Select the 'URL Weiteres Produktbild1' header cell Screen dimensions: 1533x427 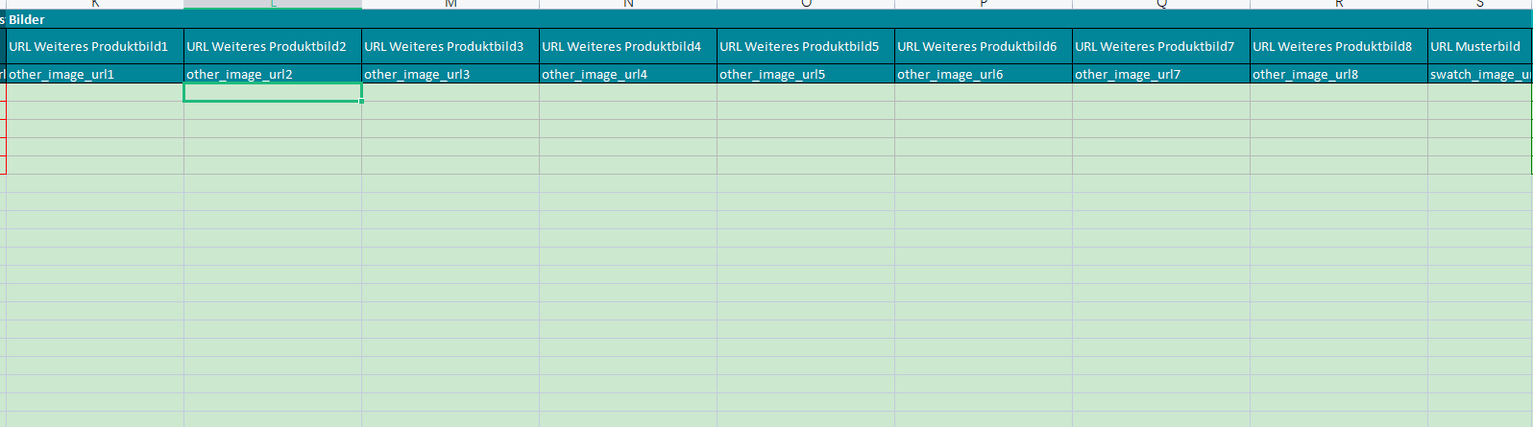coord(94,46)
